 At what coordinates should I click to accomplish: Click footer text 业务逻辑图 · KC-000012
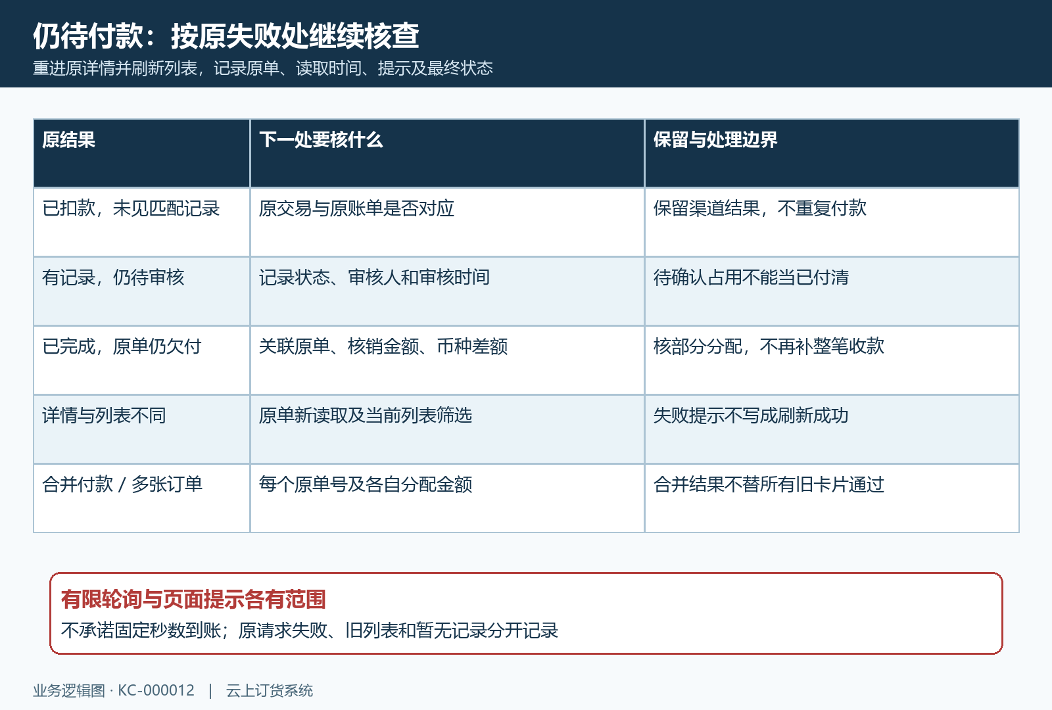click(114, 690)
